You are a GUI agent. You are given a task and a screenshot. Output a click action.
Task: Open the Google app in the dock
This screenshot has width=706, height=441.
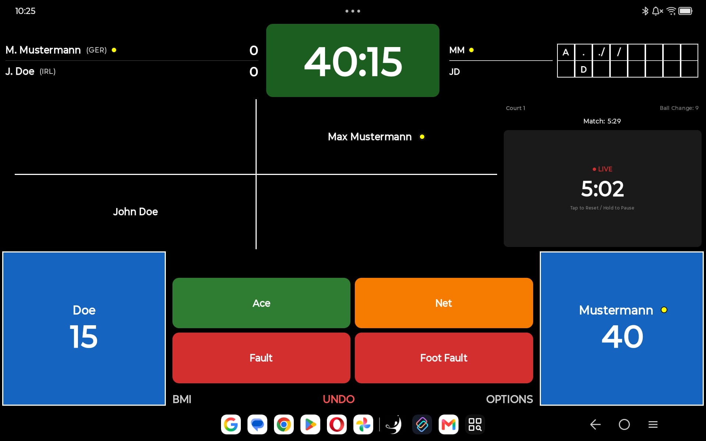point(231,424)
